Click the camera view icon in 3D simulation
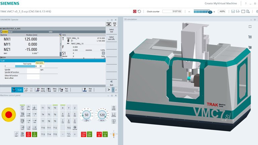 click(x=250, y=37)
